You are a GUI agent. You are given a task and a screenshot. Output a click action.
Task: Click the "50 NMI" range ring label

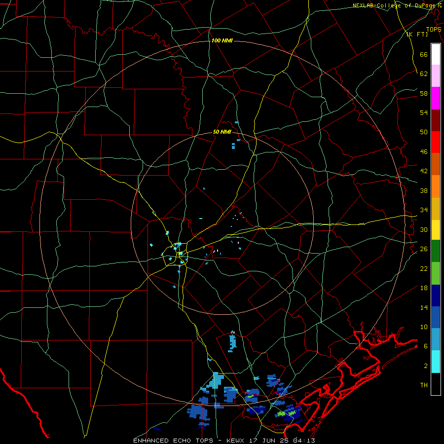click(222, 132)
